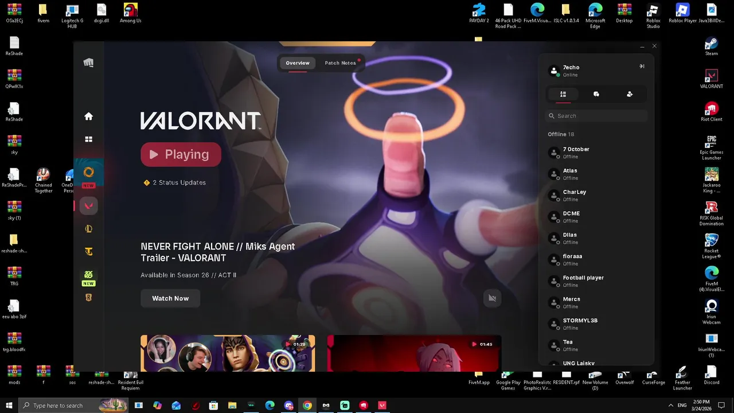Select friend Tea
The image size is (734, 413).
click(x=596, y=345)
